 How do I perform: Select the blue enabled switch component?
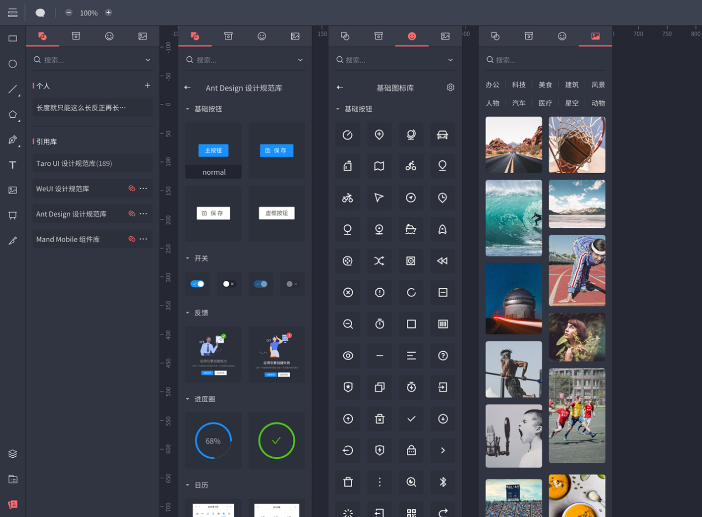point(198,284)
